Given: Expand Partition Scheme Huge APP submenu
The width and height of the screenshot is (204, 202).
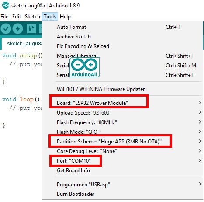Looking at the screenshot, I should 122,142.
